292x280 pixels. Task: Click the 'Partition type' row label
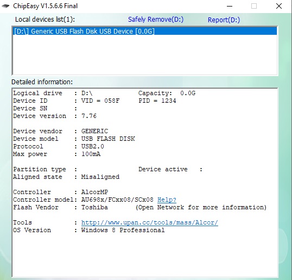click(x=40, y=170)
